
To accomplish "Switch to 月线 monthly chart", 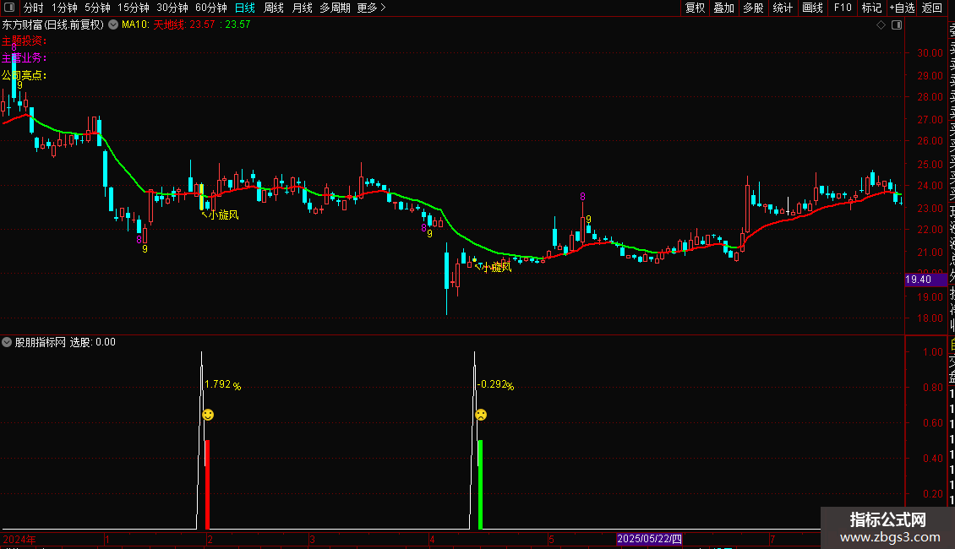I will pyautogui.click(x=302, y=8).
